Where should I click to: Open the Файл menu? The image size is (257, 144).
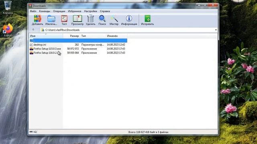[x=33, y=11]
